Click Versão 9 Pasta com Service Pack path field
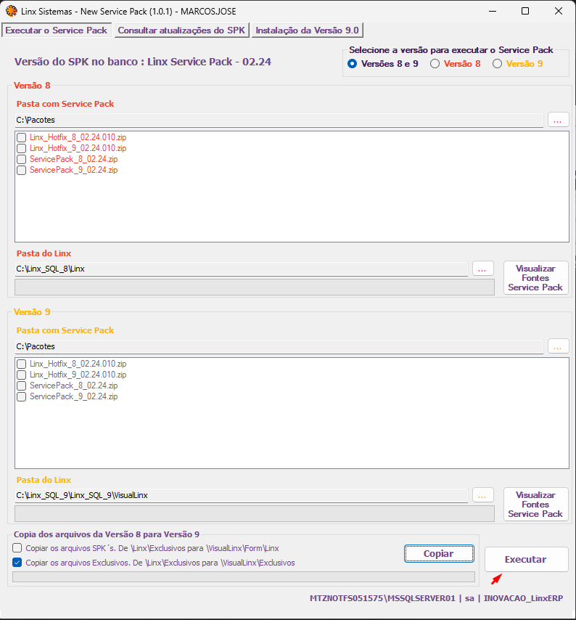Viewport: 576px width, 620px height. pos(279,346)
